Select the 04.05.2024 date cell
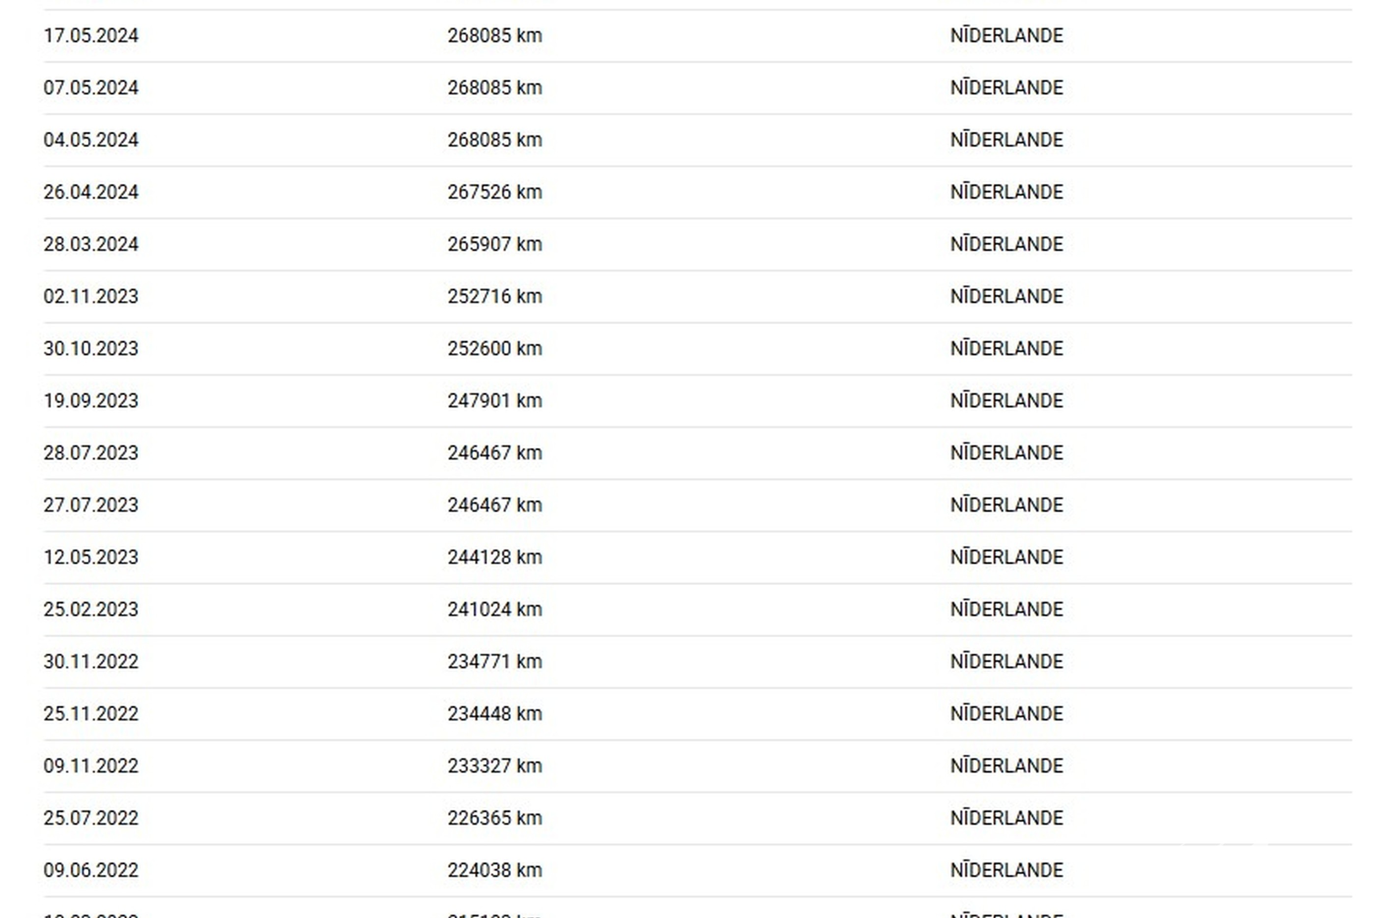 click(x=91, y=140)
